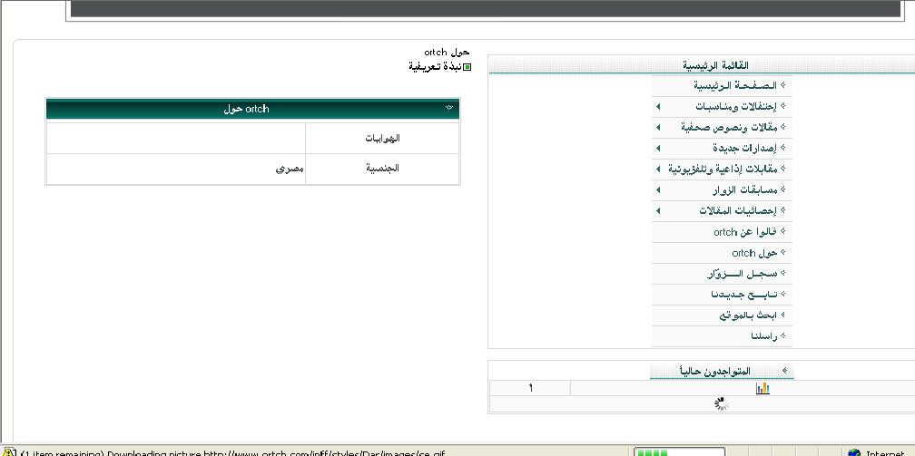Expand the إحتفالات ومناسبات submenu arrow
This screenshot has width=915, height=456.
(658, 106)
